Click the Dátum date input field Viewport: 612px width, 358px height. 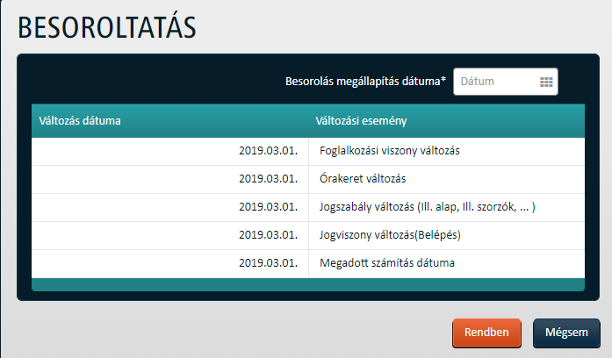(x=506, y=82)
